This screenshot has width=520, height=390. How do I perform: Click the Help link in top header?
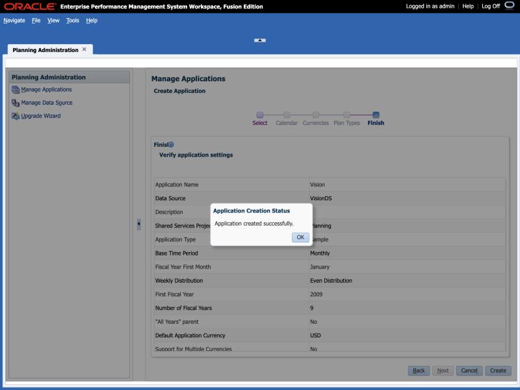coord(468,6)
